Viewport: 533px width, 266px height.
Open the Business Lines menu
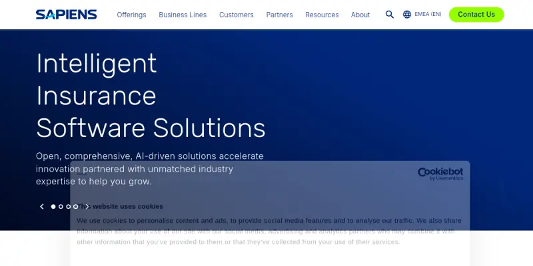pos(183,15)
